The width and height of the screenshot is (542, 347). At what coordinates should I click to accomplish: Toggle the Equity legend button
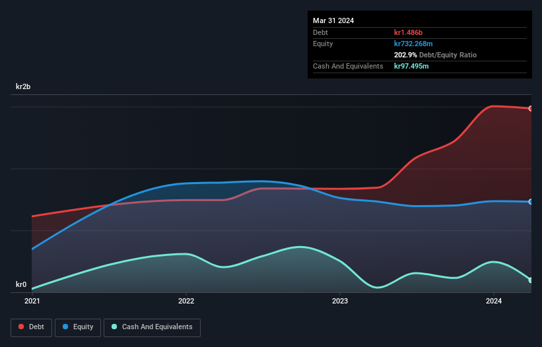(78, 327)
